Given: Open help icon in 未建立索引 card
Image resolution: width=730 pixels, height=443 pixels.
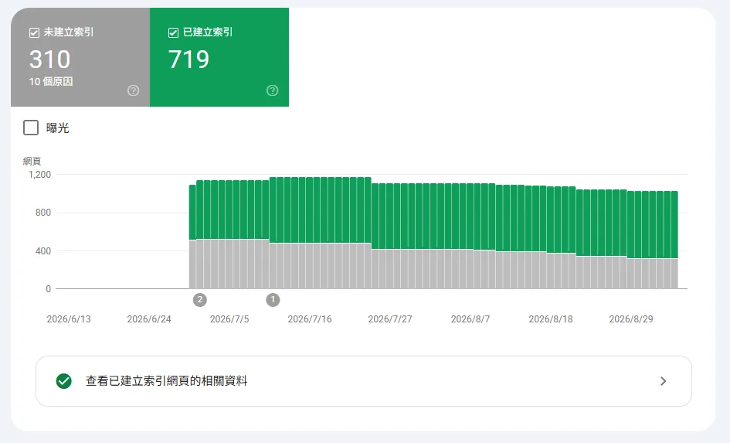Looking at the screenshot, I should pos(133,90).
